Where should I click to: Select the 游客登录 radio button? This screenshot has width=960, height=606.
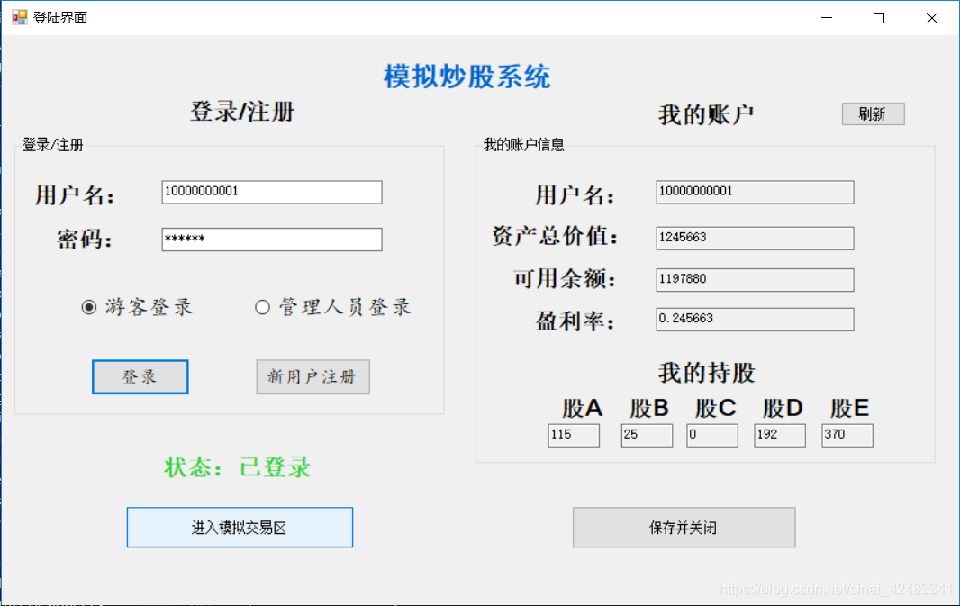(87, 307)
